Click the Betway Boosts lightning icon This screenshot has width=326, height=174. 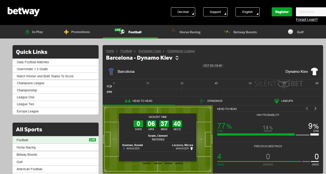227,32
